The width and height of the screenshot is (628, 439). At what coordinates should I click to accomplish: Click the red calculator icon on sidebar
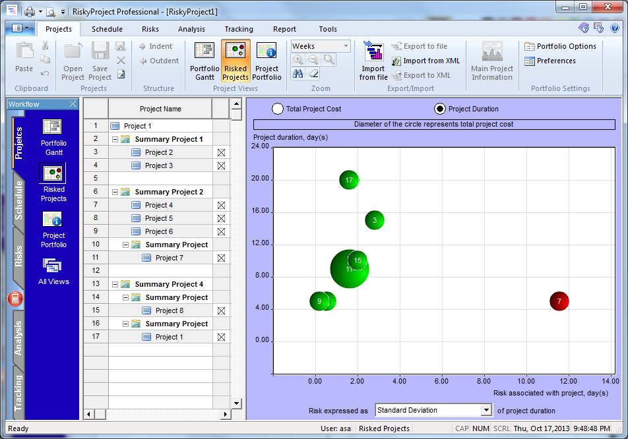[15, 299]
